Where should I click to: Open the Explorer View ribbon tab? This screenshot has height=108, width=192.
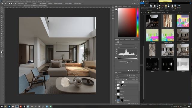tap(157, 3)
